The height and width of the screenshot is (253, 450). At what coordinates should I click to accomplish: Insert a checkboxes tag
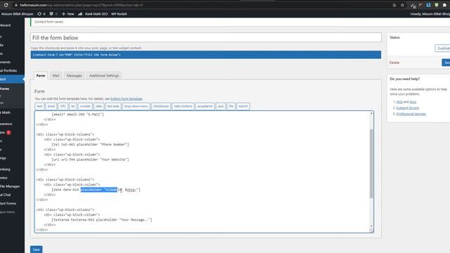[x=161, y=106]
